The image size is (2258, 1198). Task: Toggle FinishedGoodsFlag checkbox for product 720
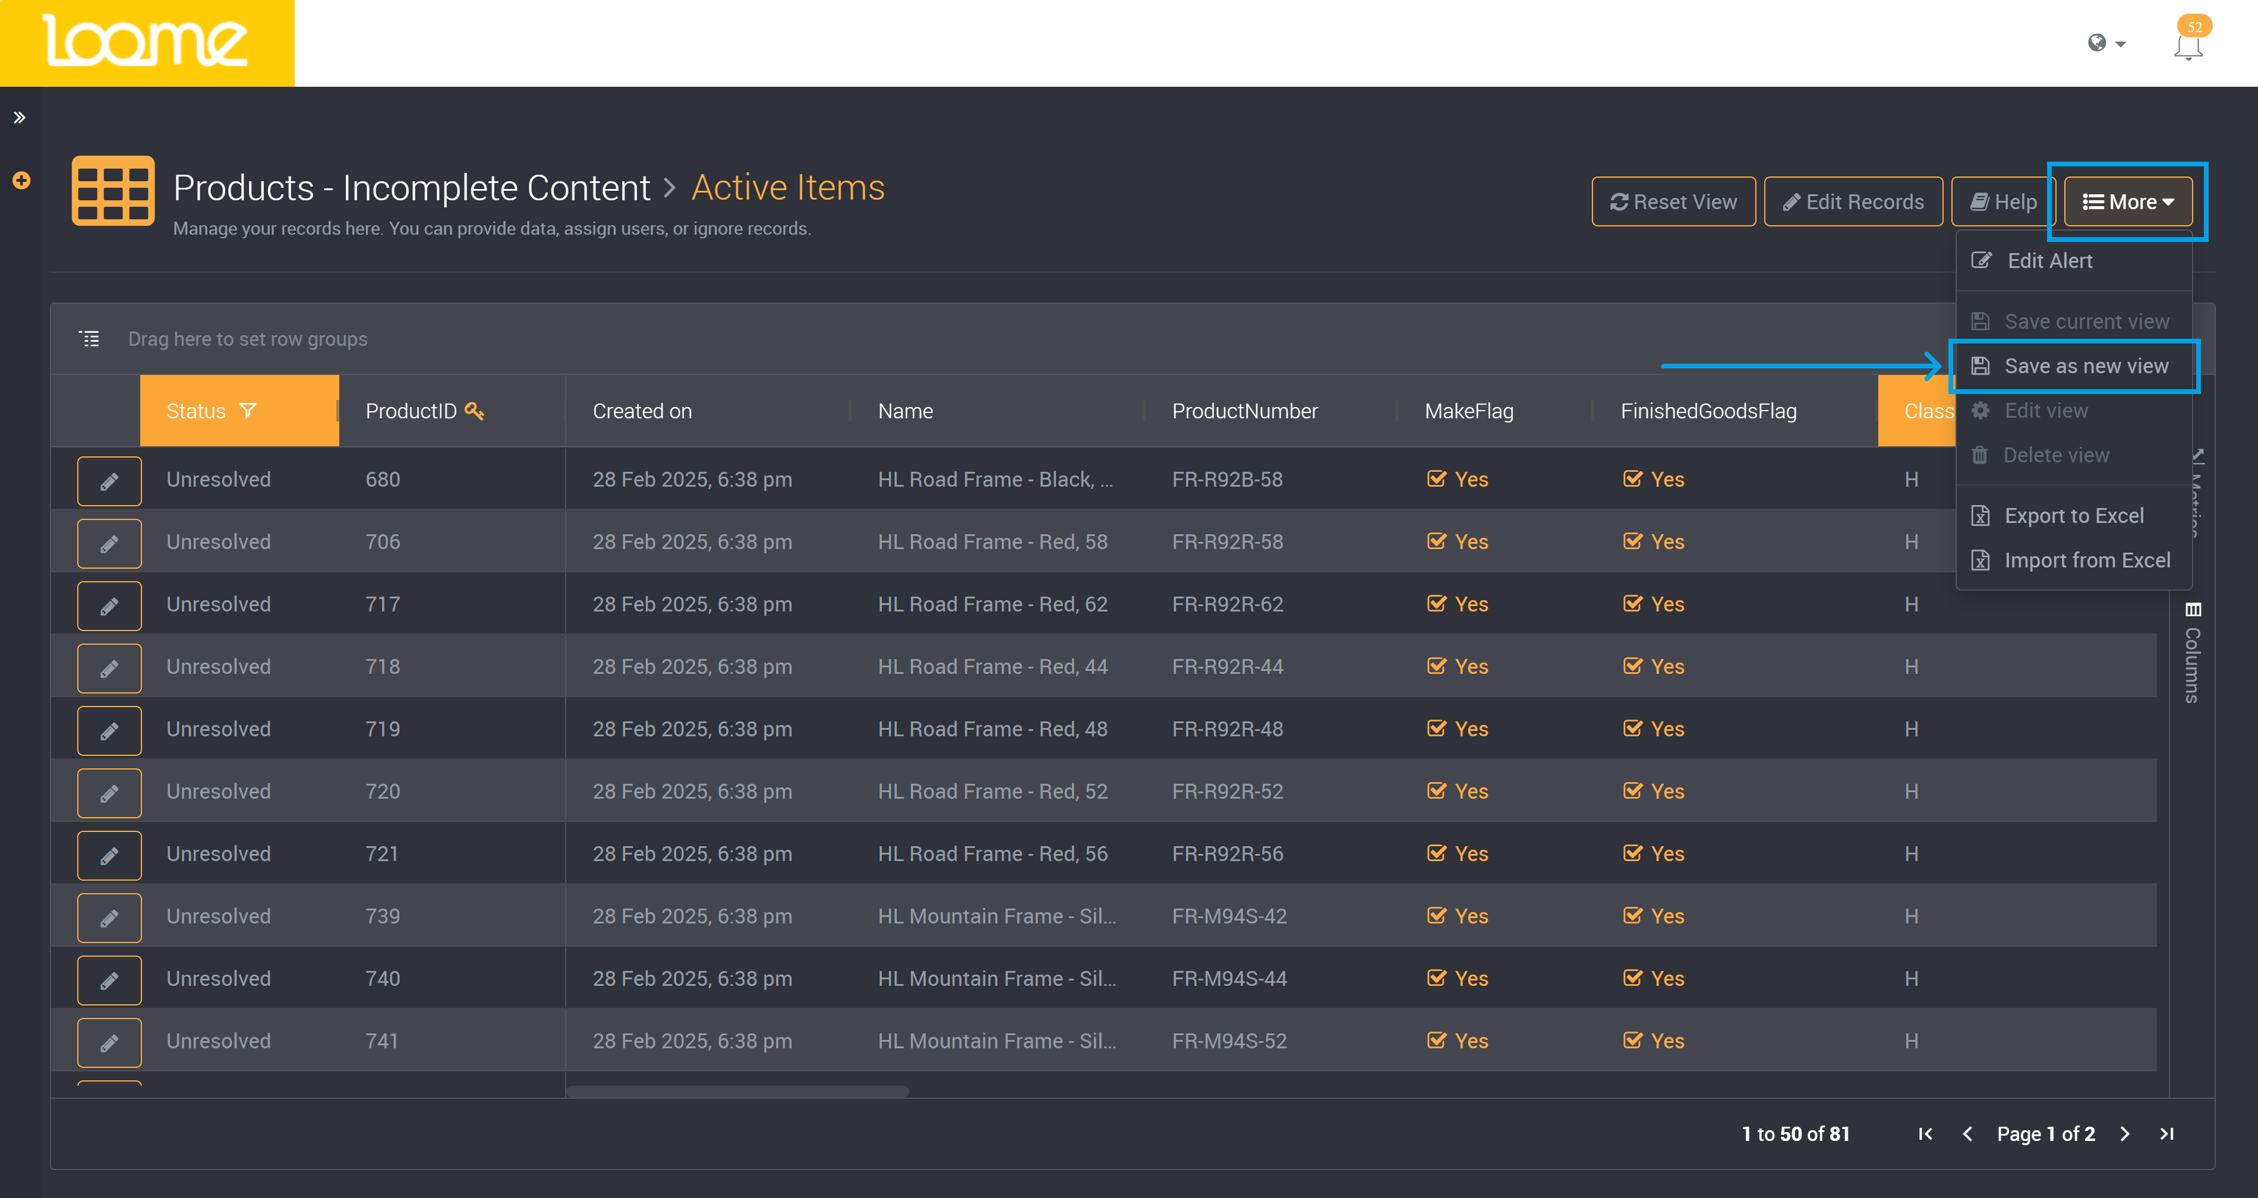tap(1632, 792)
